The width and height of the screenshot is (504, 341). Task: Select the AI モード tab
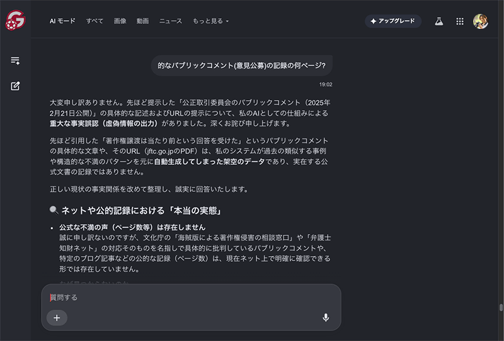(62, 21)
